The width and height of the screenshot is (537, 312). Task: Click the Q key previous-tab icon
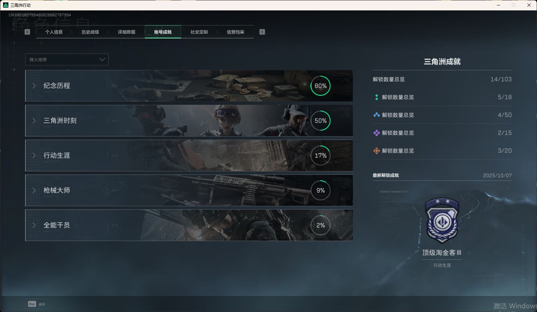27,32
